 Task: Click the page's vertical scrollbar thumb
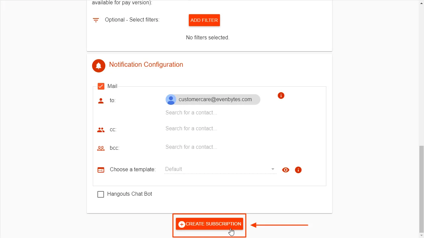click(421, 189)
